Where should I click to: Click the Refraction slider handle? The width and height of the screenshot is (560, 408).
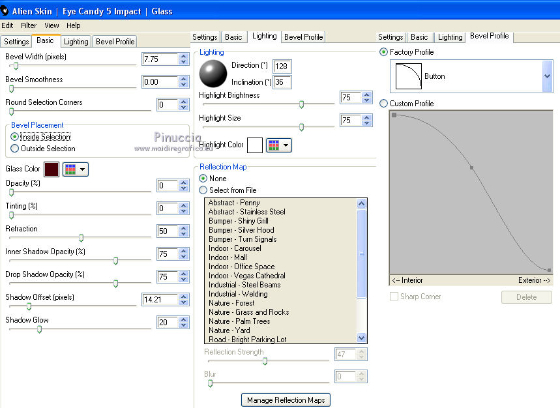pyautogui.click(x=81, y=238)
